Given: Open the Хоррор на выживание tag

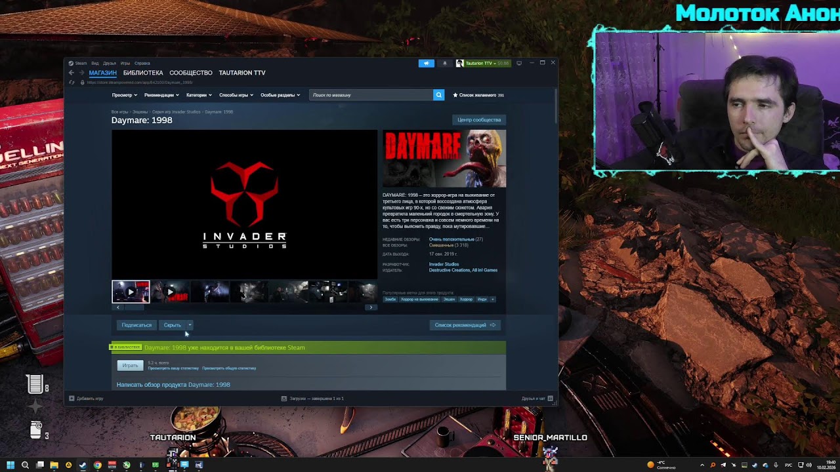Looking at the screenshot, I should [x=419, y=300].
